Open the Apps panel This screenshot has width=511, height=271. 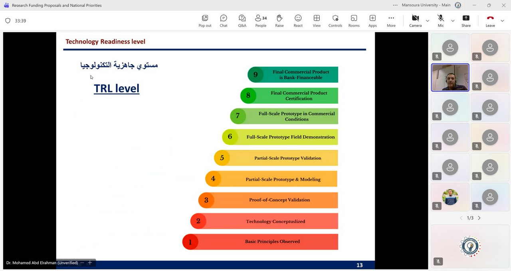[372, 21]
